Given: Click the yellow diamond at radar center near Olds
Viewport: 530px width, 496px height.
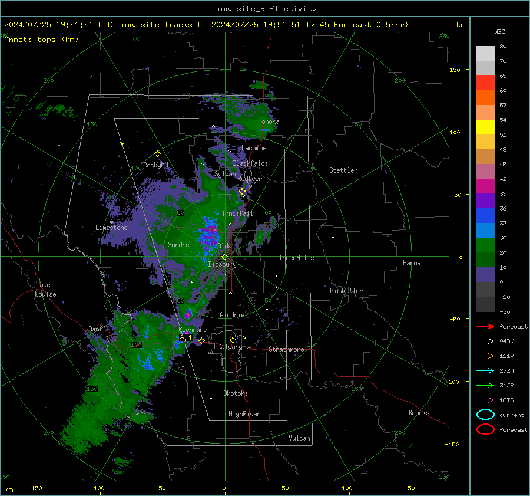Looking at the screenshot, I should [x=225, y=257].
